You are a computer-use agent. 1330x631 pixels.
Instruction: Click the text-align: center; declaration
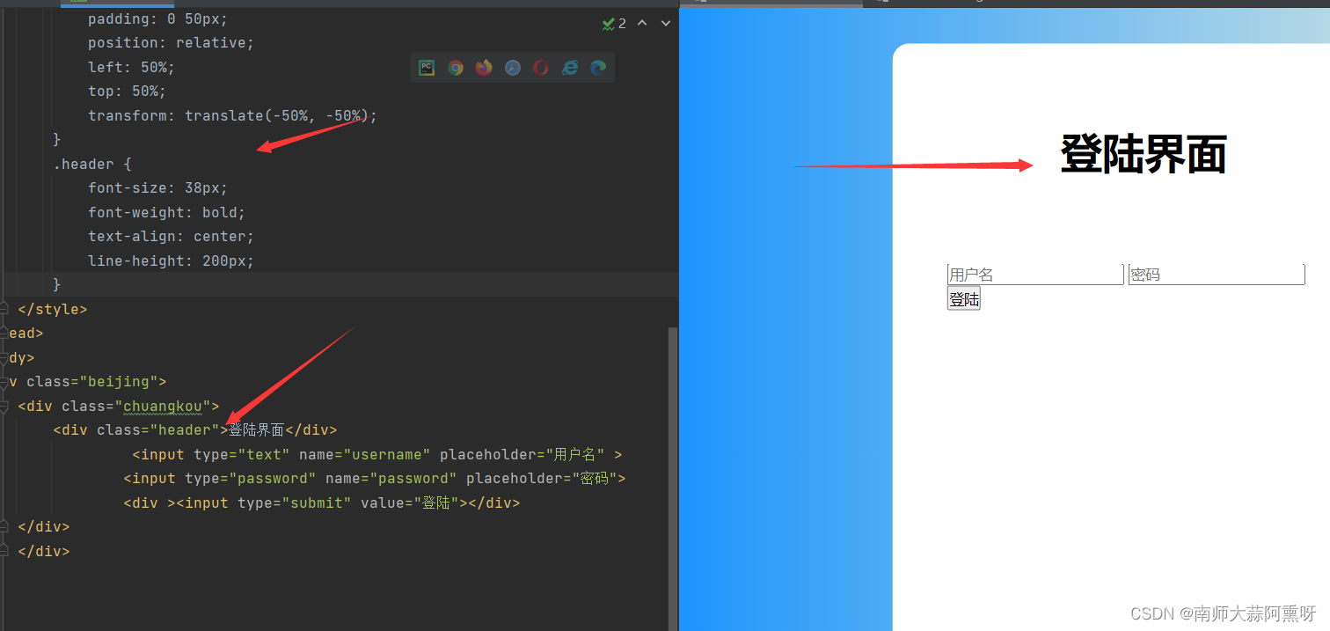coord(171,237)
